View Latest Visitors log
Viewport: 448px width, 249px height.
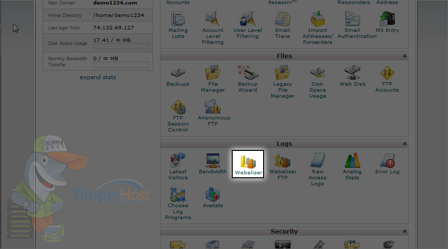pos(178,166)
